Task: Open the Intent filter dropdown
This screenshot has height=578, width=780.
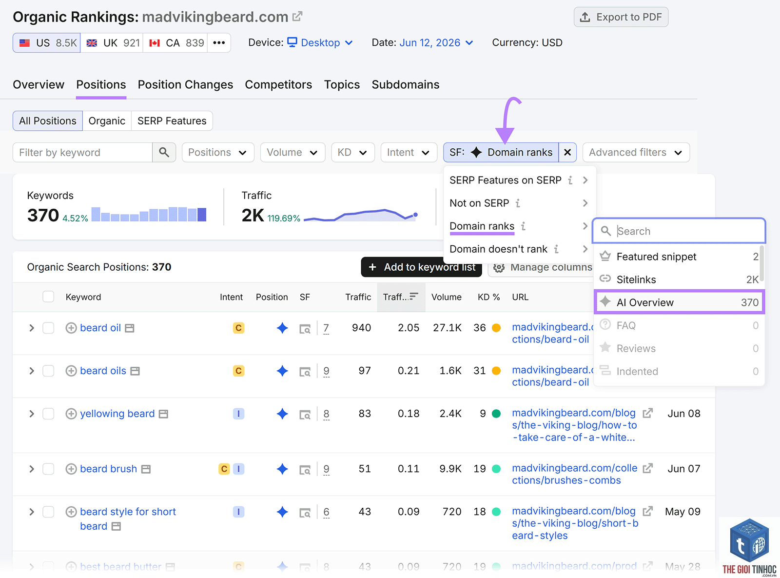Action: [x=409, y=152]
